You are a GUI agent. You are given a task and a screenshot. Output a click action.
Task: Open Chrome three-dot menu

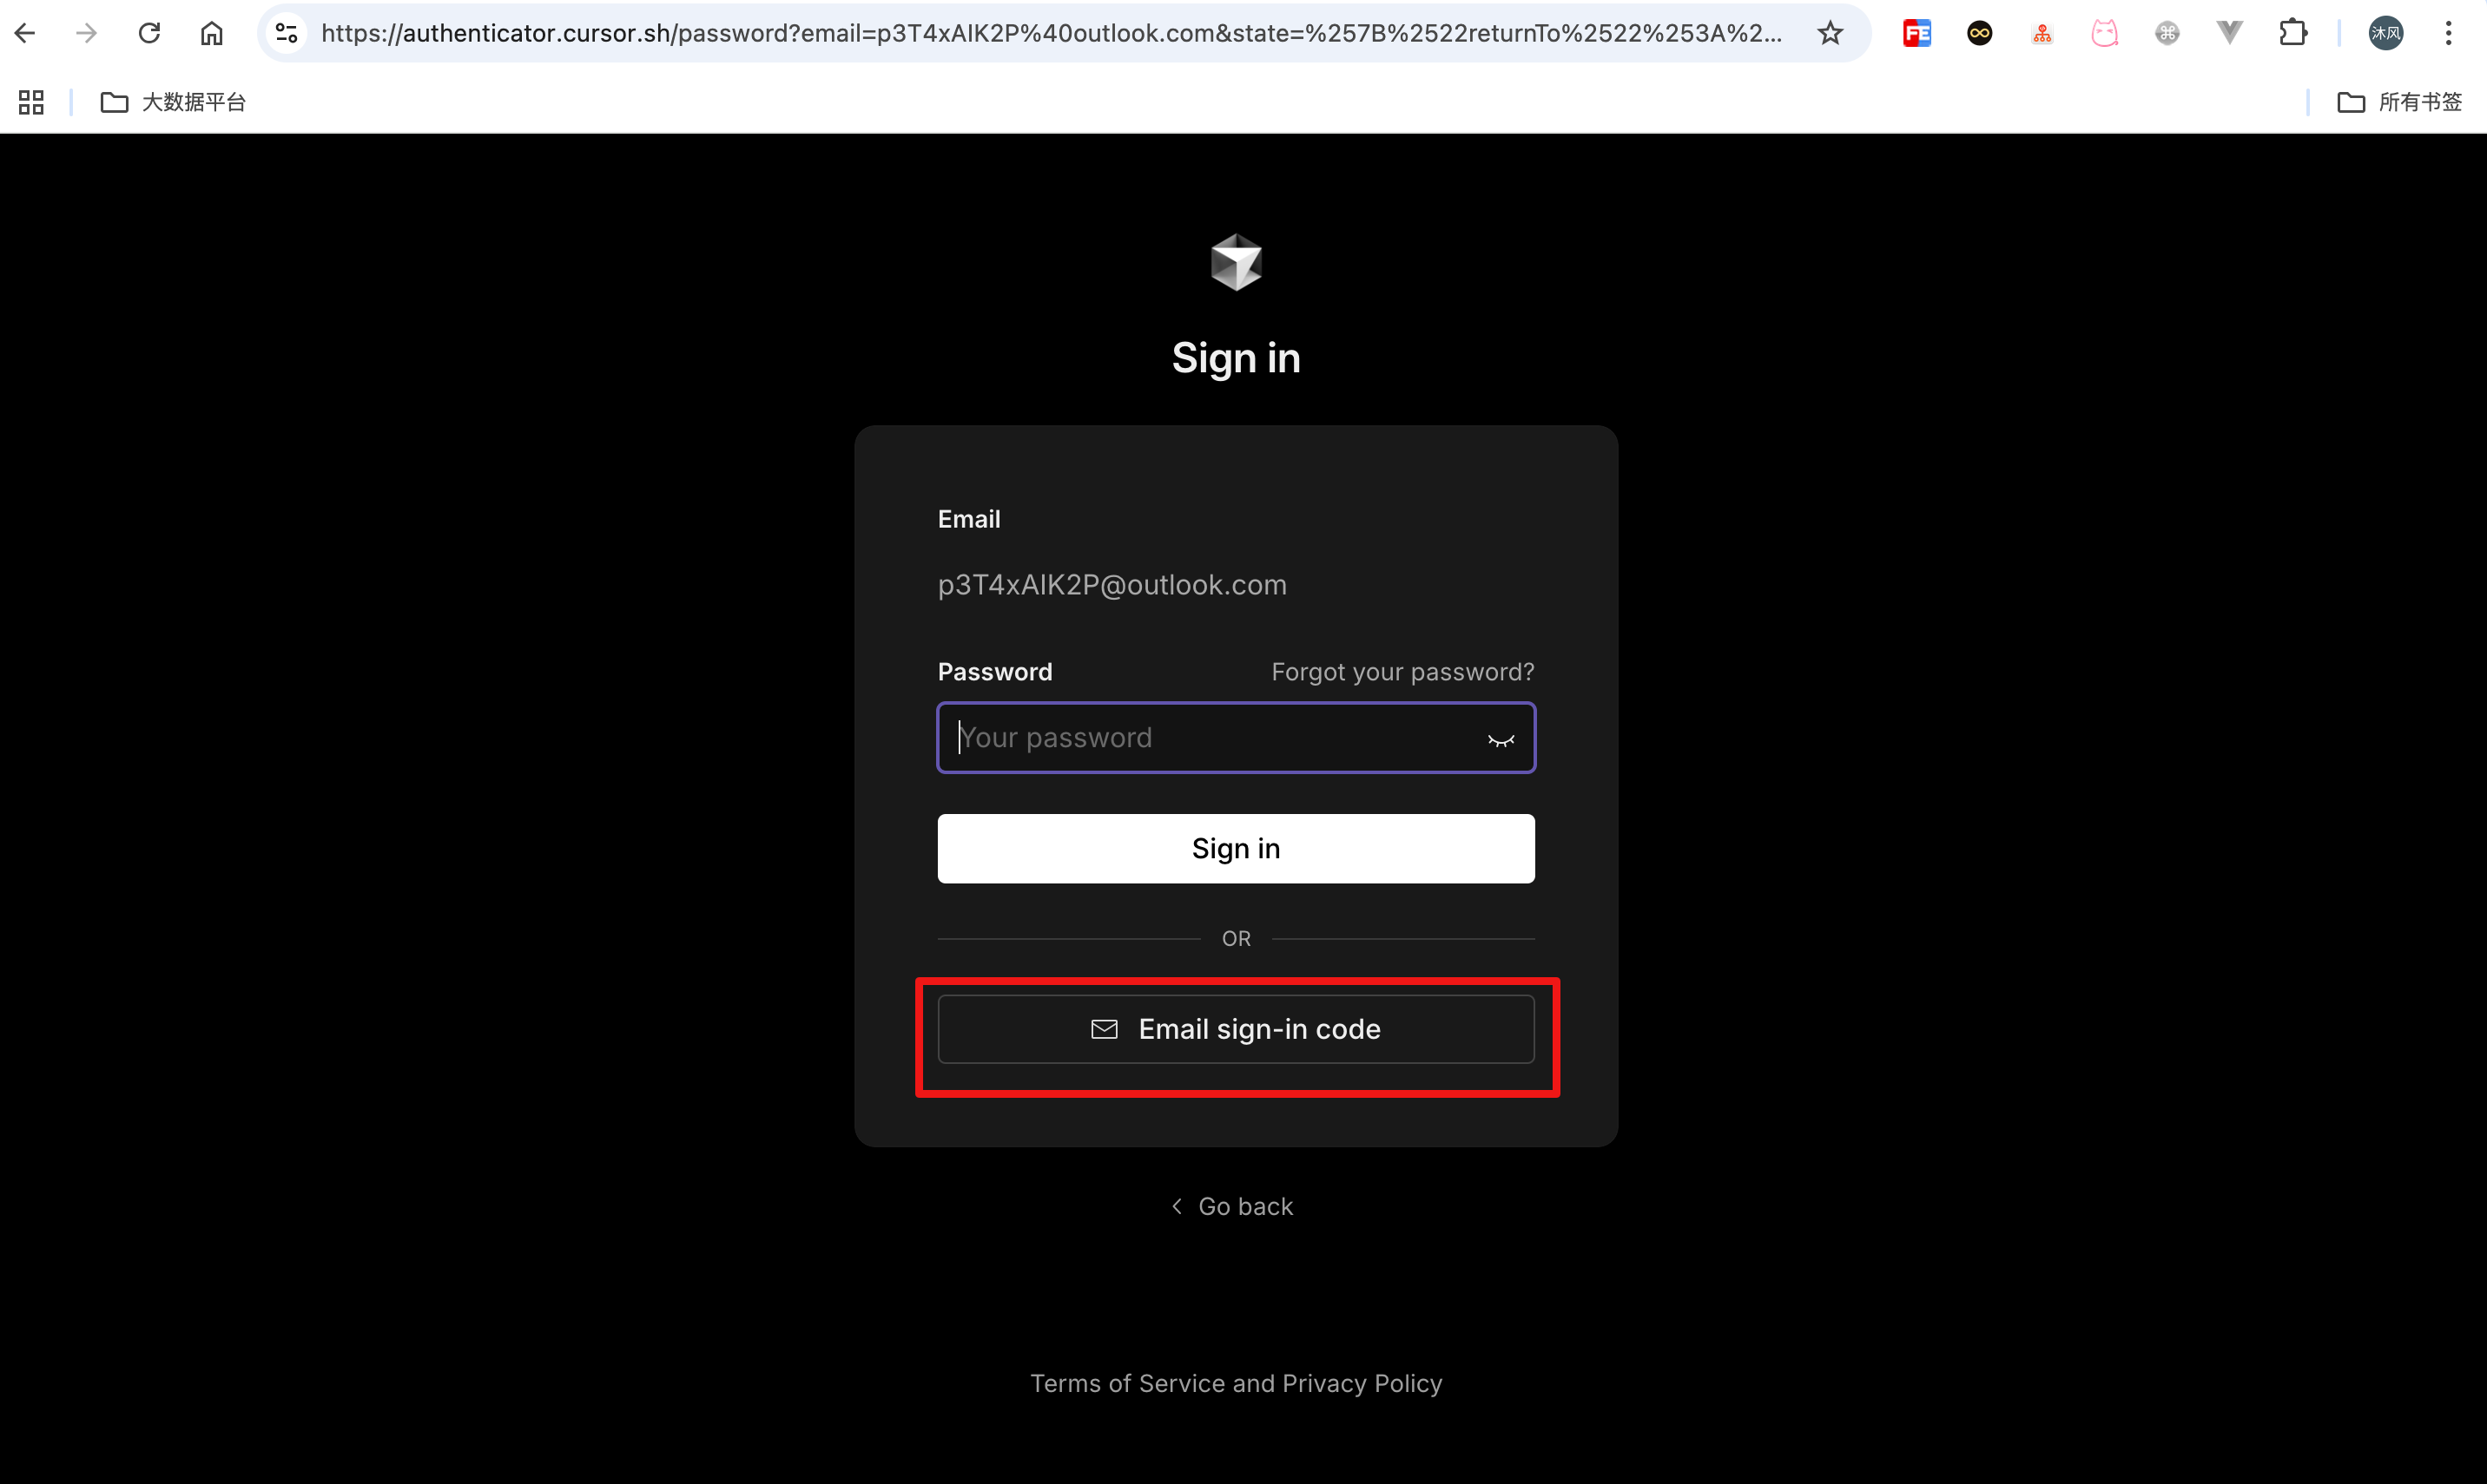click(x=2448, y=33)
